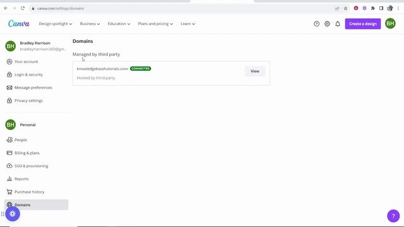
Task: Open the browser side panel icon
Action: [x=381, y=8]
